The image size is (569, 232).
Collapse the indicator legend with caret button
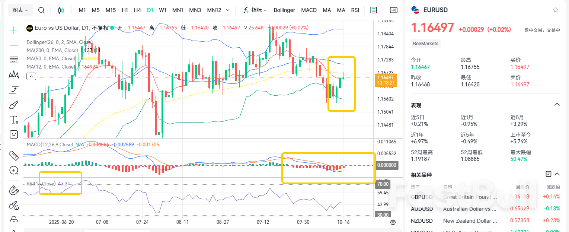point(32,76)
